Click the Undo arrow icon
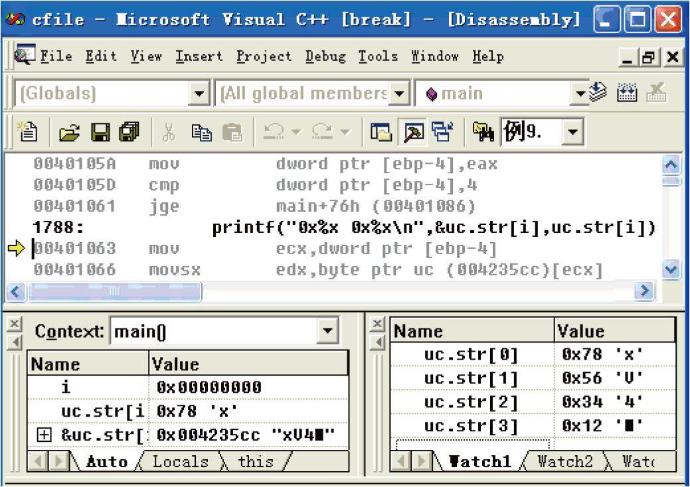Image resolution: width=690 pixels, height=487 pixels. pyautogui.click(x=274, y=131)
